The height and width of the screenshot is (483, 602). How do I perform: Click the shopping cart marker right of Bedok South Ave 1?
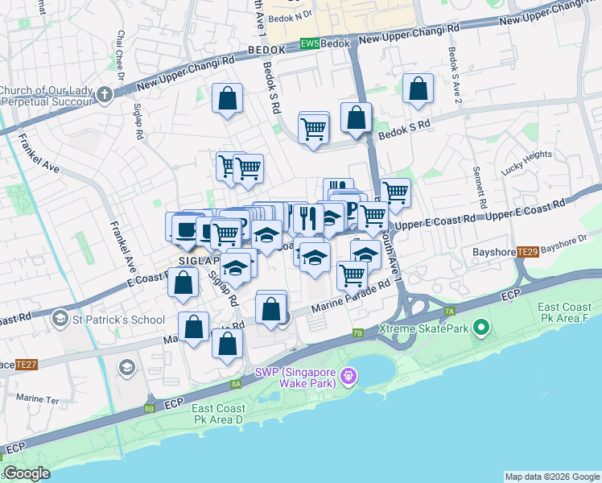(395, 194)
